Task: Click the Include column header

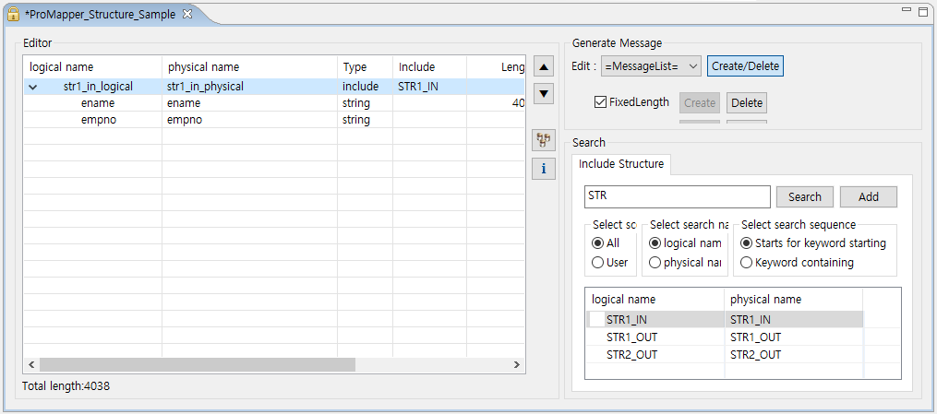Action: pos(429,67)
